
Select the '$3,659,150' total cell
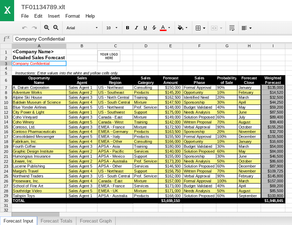tap(171, 201)
